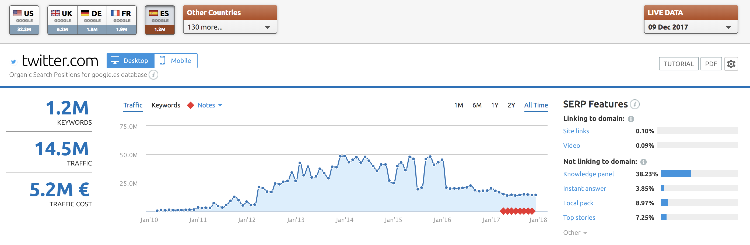Screen dimensions: 750x245
Task: Click the Jan'14 axis label
Action: point(344,220)
